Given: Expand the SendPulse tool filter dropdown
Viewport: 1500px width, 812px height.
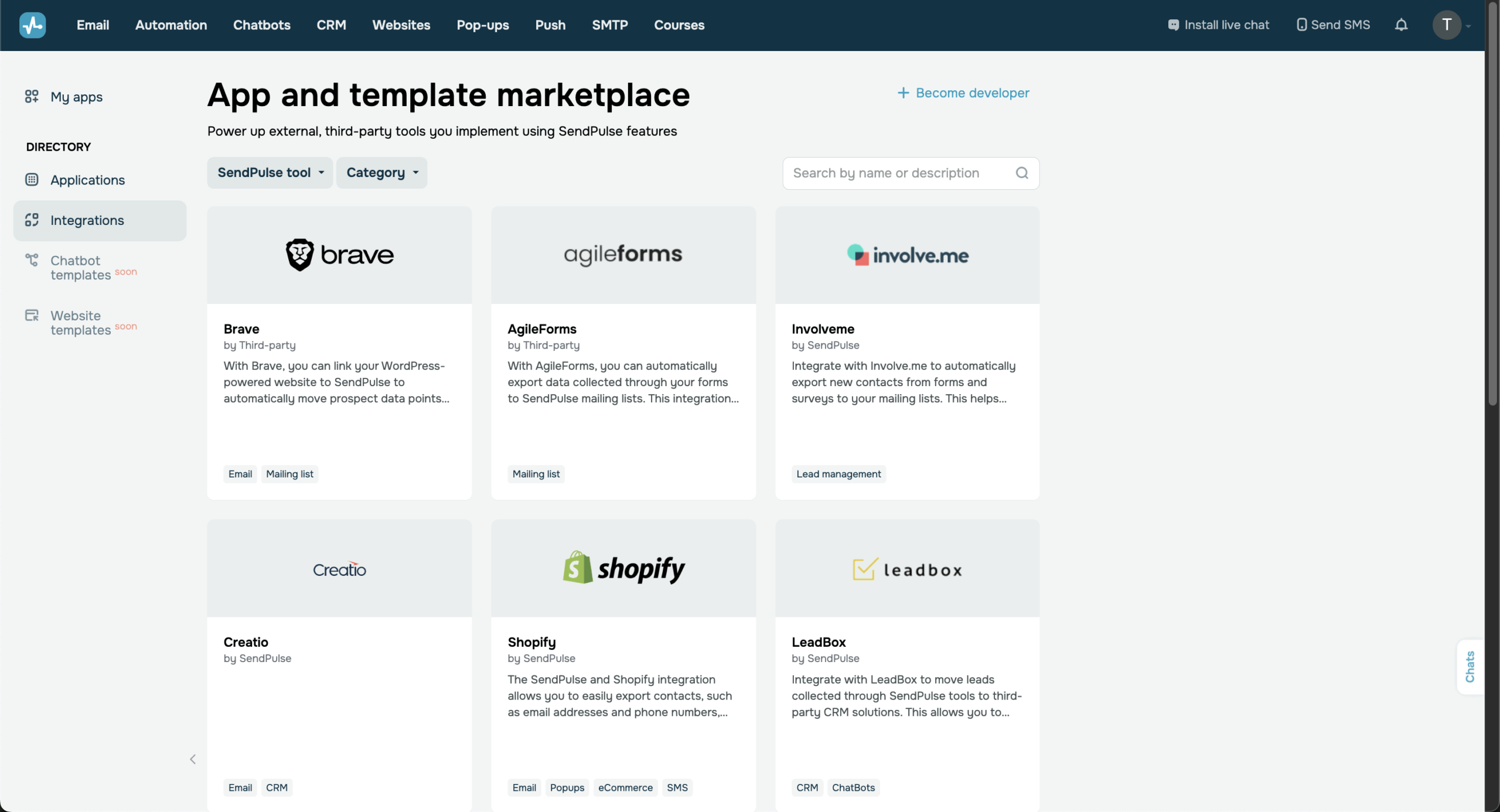Looking at the screenshot, I should pyautogui.click(x=270, y=173).
